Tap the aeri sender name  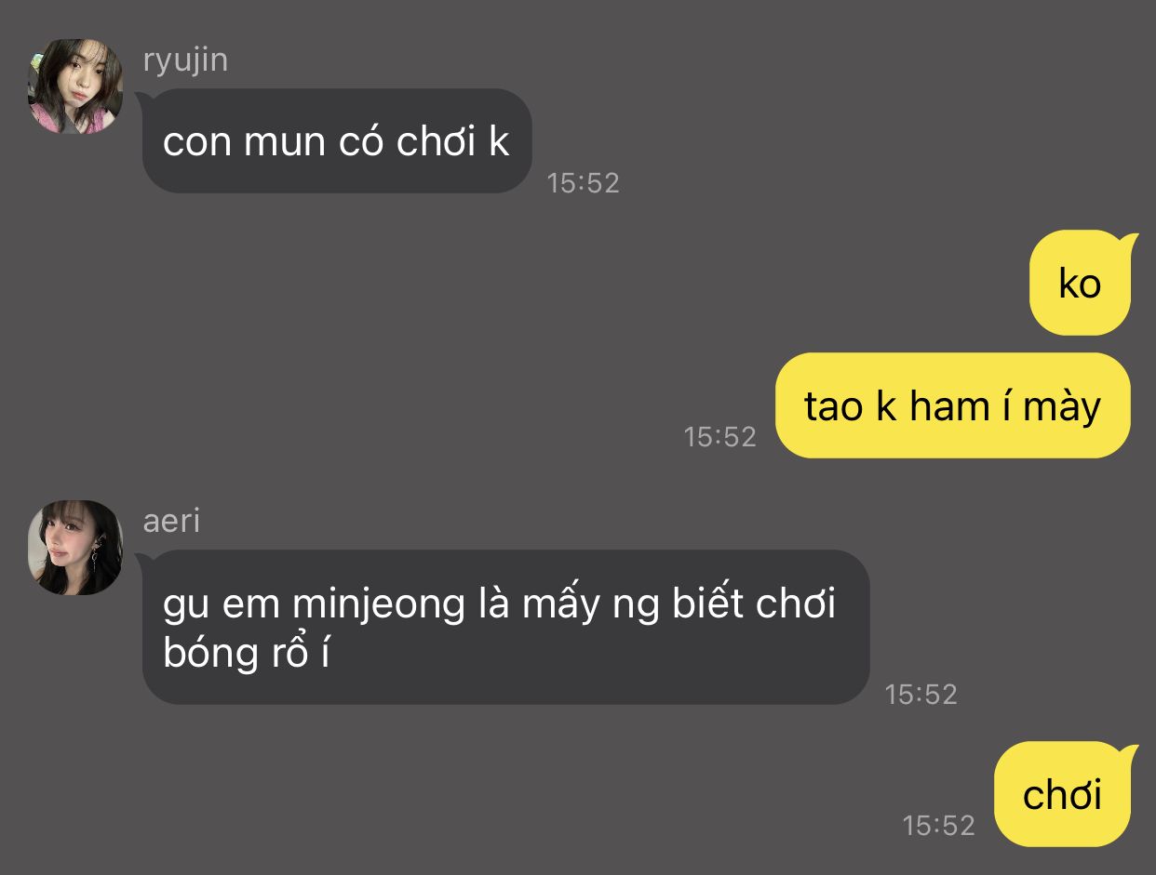pyautogui.click(x=171, y=522)
